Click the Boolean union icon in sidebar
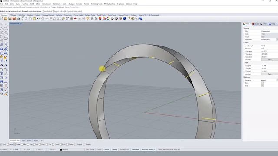 [x=6, y=49]
